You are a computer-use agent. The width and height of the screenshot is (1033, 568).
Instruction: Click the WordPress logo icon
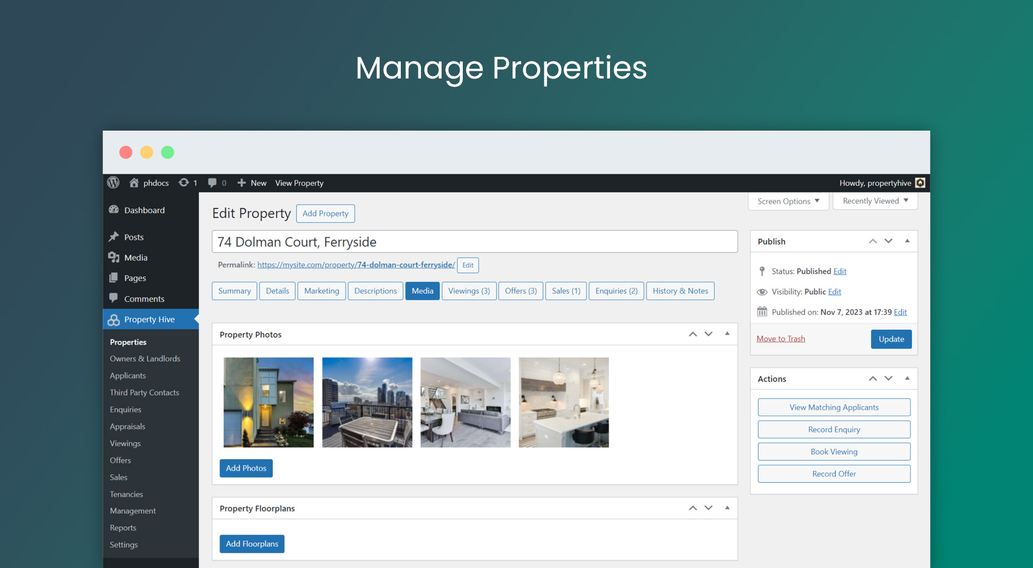click(113, 183)
